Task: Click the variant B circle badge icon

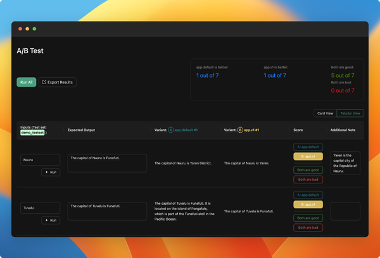Action: 240,130
